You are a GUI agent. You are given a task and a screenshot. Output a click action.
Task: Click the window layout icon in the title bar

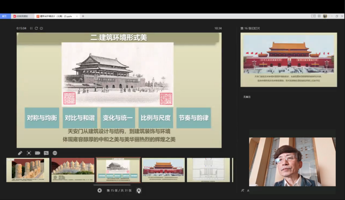click(313, 16)
